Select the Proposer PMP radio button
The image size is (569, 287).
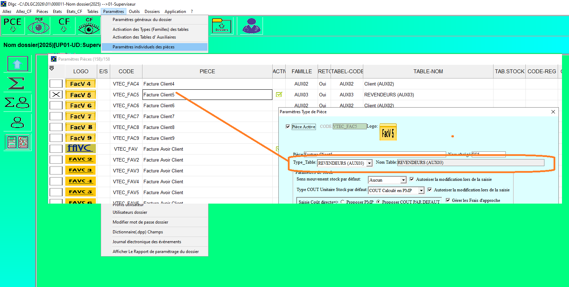[x=343, y=202]
